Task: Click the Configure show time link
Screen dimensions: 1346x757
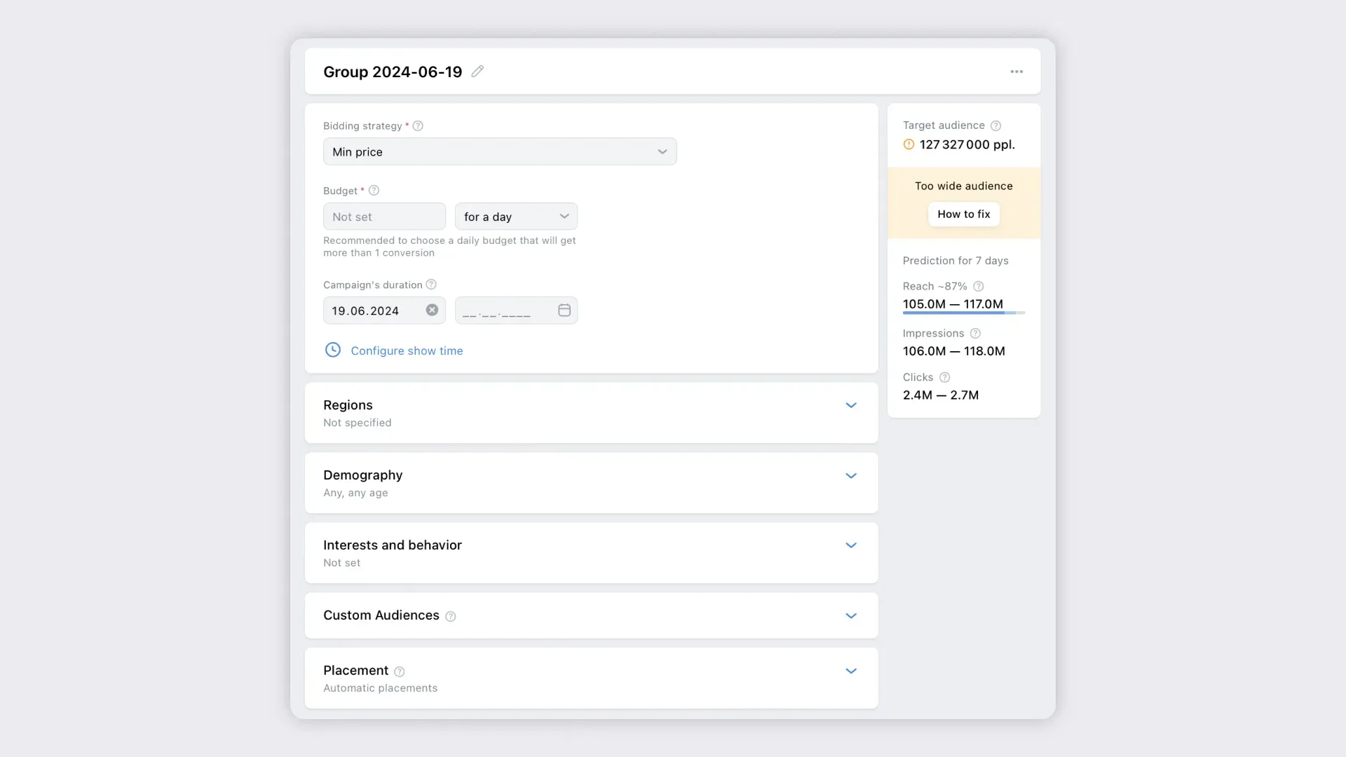Action: [407, 350]
